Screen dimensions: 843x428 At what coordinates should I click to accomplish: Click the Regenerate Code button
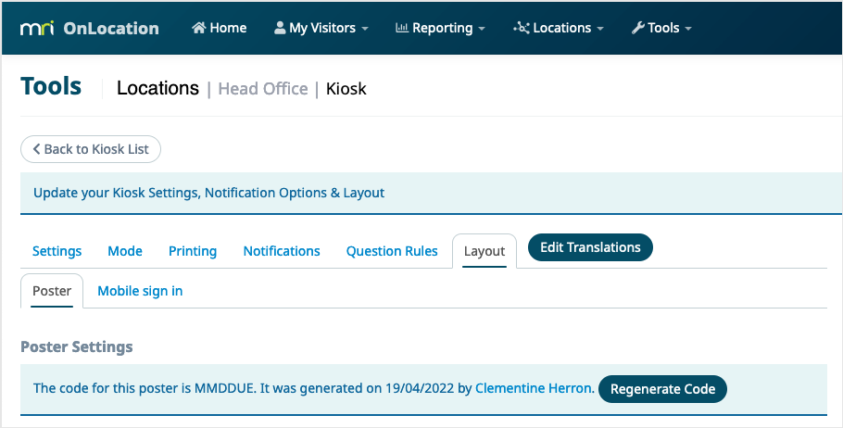click(x=662, y=389)
